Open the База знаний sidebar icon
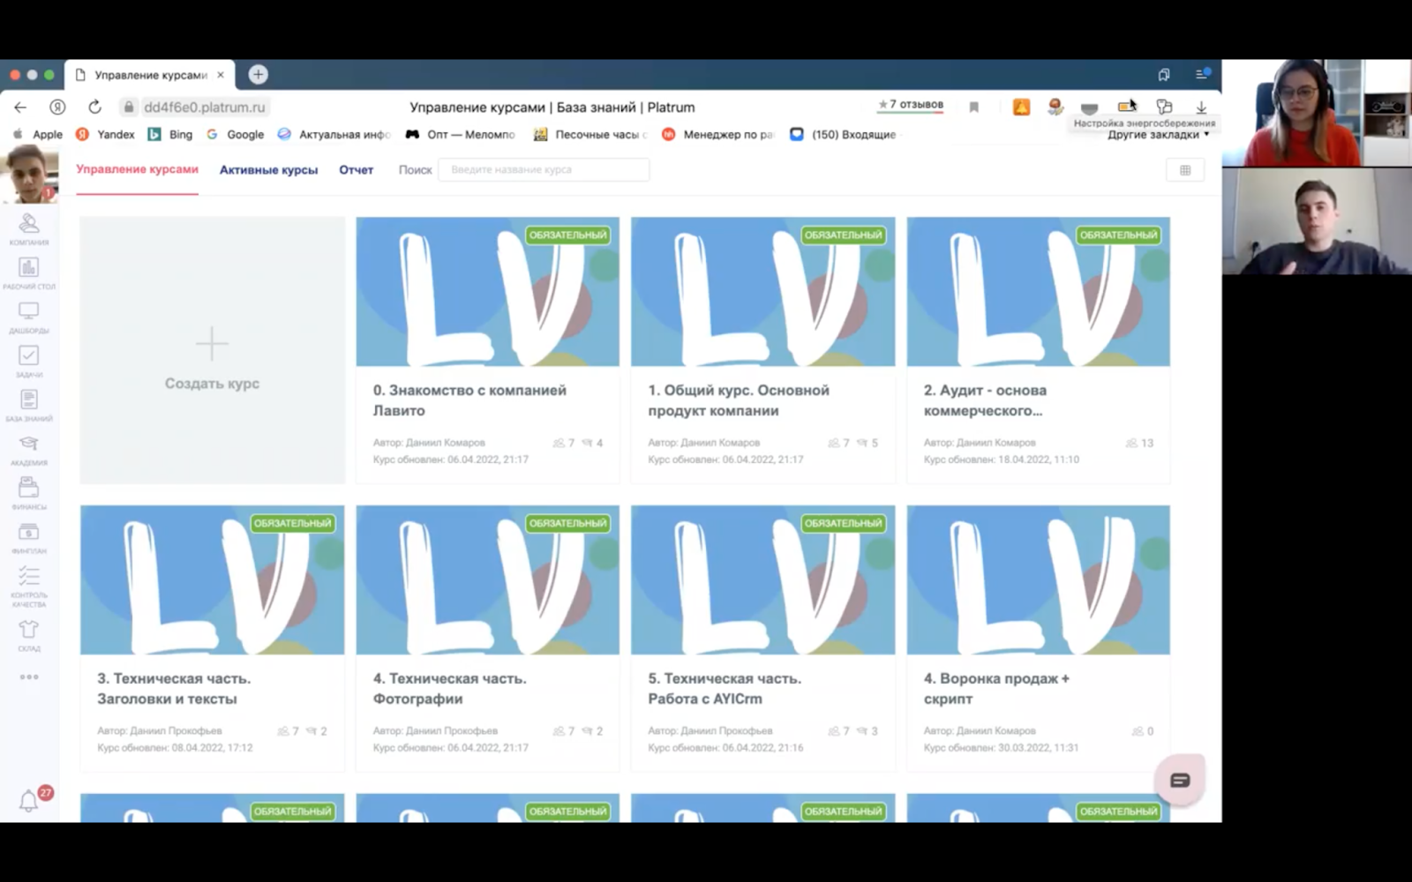This screenshot has height=882, width=1412. [x=29, y=406]
